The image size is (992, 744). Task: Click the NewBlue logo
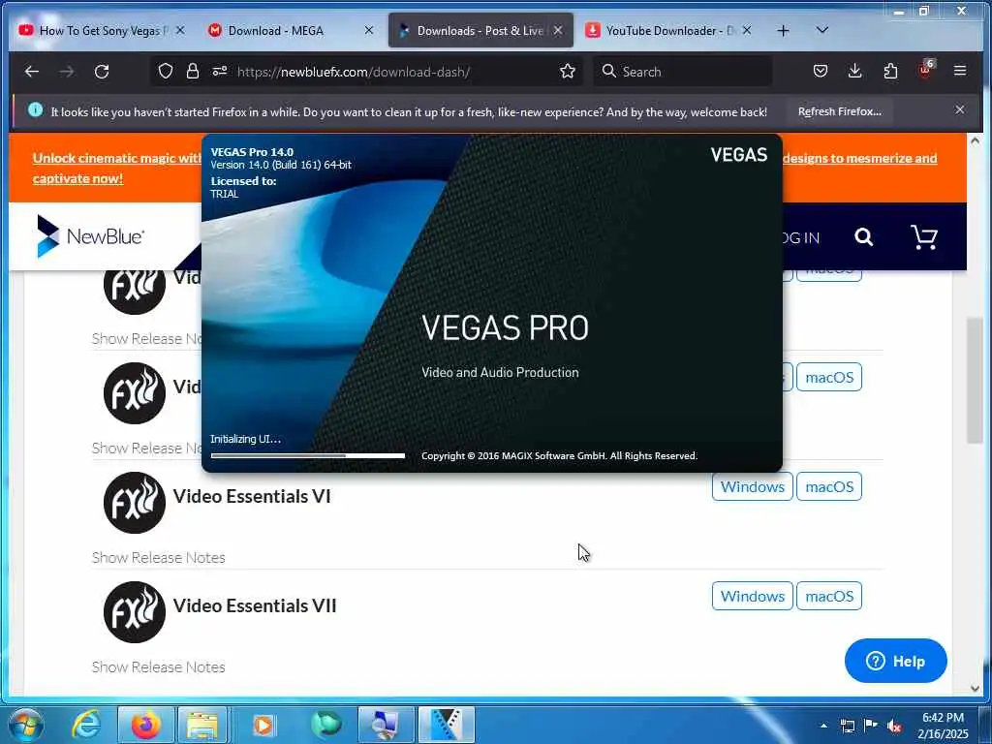(90, 236)
